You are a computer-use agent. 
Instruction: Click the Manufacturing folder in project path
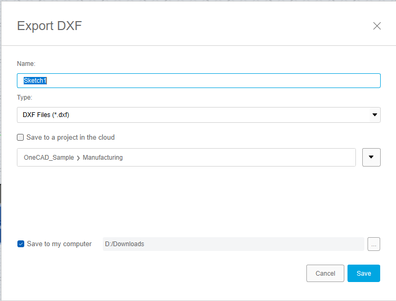(x=103, y=157)
